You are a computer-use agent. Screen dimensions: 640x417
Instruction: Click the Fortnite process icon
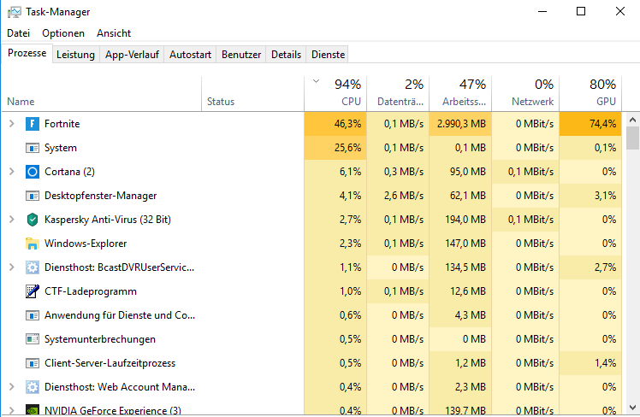[33, 124]
